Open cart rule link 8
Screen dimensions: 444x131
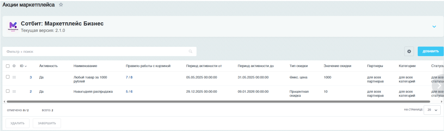131,77
